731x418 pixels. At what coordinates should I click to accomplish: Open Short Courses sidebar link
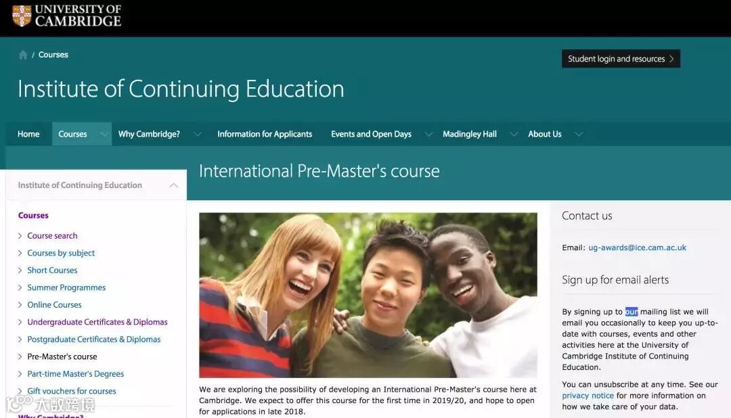tap(52, 271)
